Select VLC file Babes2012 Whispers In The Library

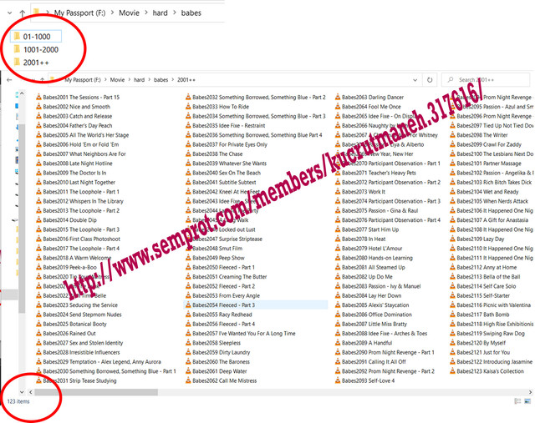80,201
